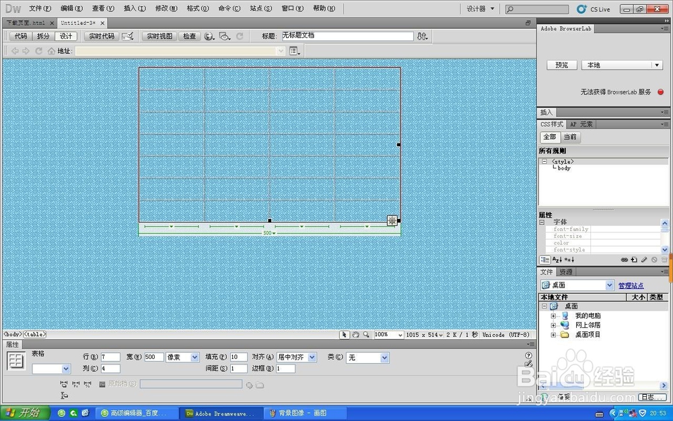Open the file management icon in document toolbar
The height and width of the screenshot is (421, 673).
point(423,36)
